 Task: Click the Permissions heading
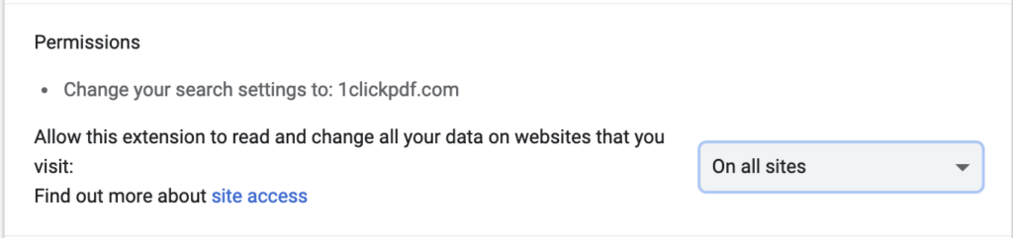(x=87, y=42)
